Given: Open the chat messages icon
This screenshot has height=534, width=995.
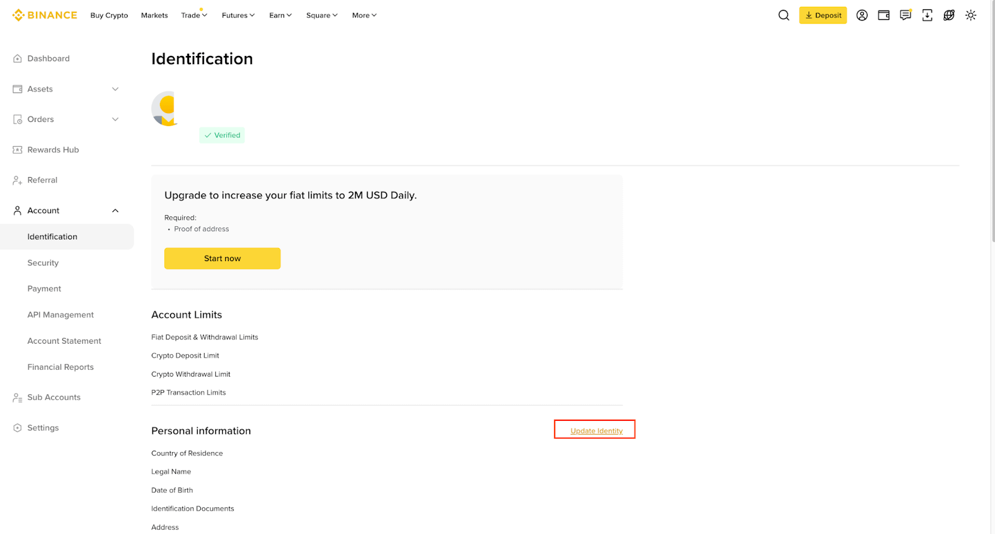Looking at the screenshot, I should 905,16.
